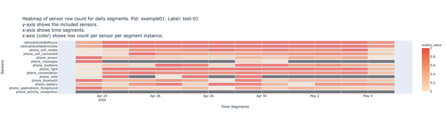This screenshot has width=447, height=114.
Task: Click the leftmost phone_screen heatmap cell
Action: pyautogui.click(x=89, y=58)
